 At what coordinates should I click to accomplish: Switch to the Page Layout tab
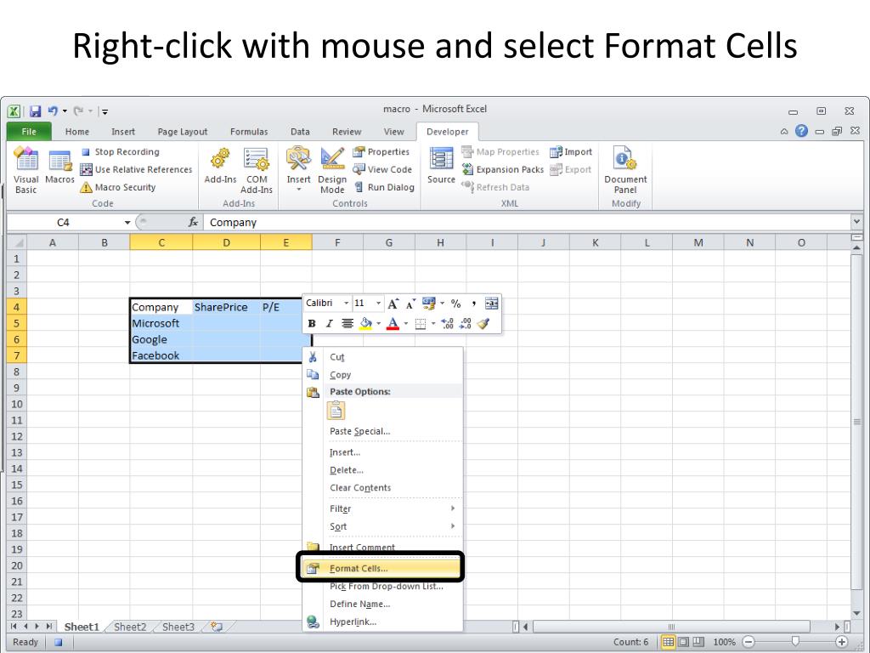(x=182, y=132)
